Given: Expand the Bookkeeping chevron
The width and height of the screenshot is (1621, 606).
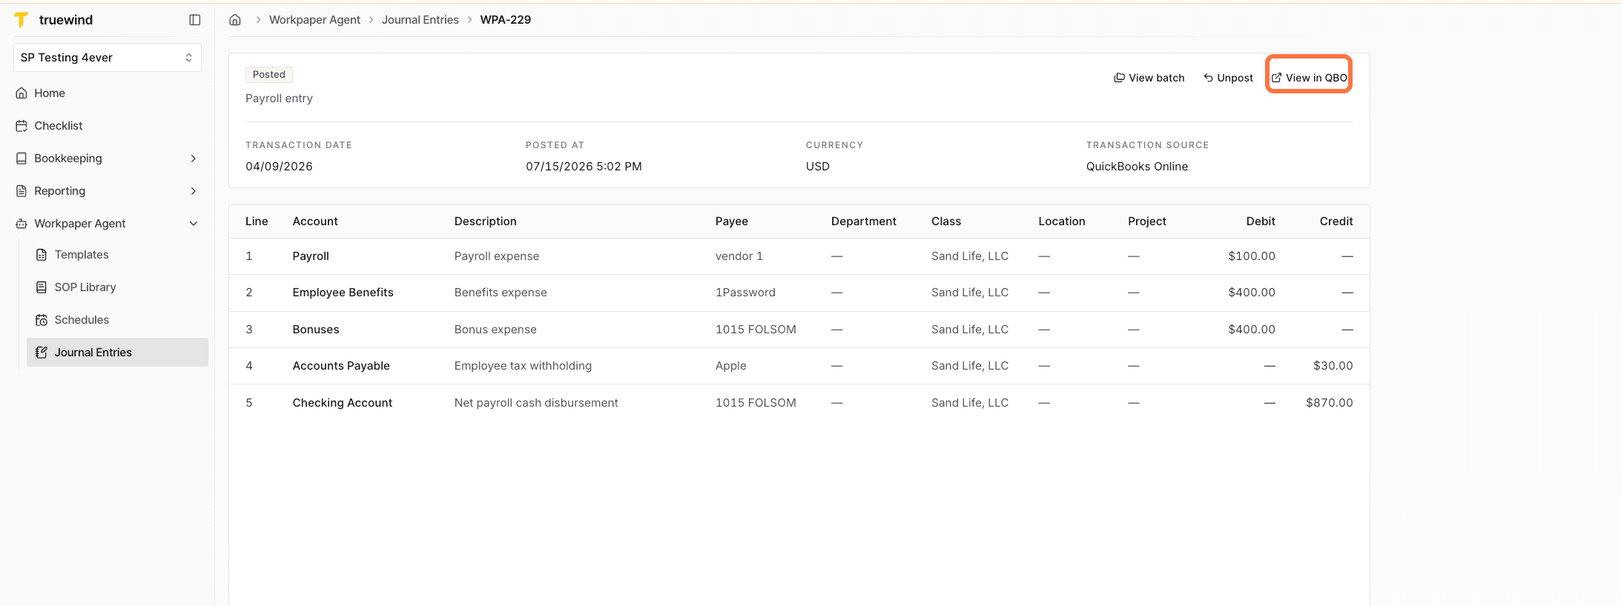Looking at the screenshot, I should point(194,159).
